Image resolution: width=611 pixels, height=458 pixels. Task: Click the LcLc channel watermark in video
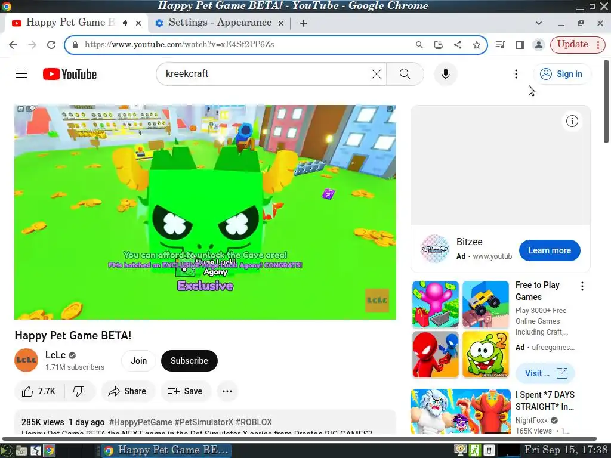[x=377, y=301]
